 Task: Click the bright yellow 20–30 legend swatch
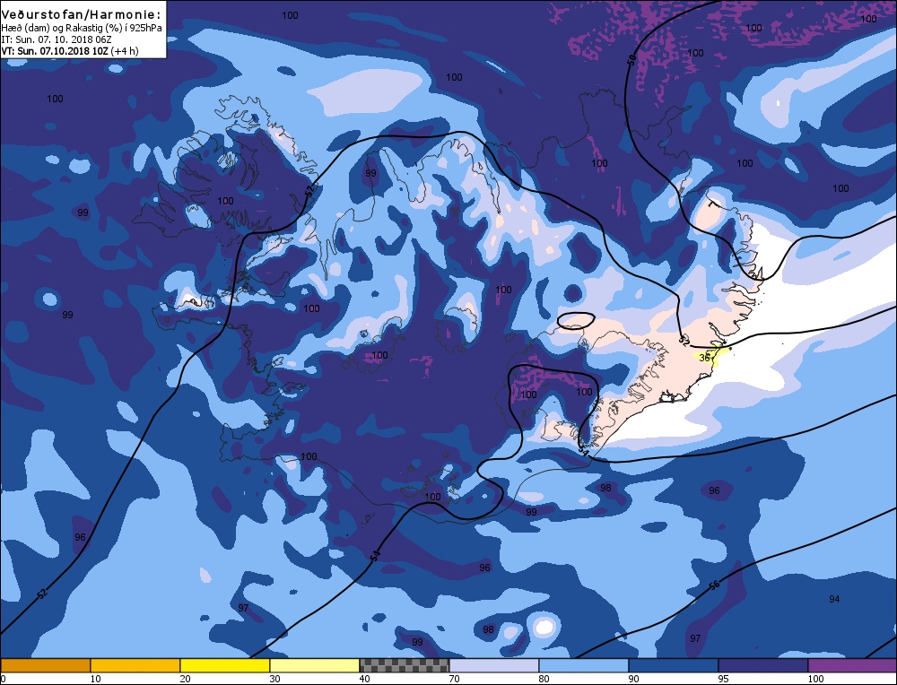[x=225, y=665]
